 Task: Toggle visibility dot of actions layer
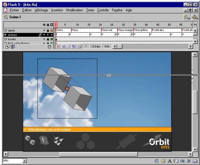(44, 35)
